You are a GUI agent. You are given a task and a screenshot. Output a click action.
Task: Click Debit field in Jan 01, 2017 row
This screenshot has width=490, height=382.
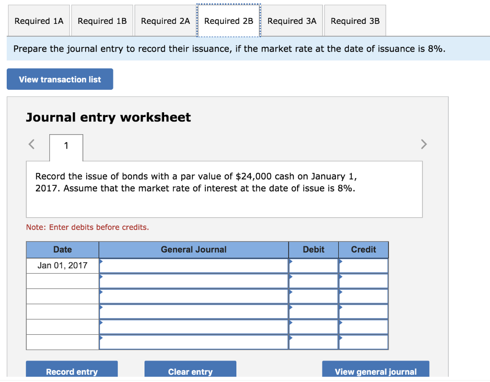click(x=313, y=265)
